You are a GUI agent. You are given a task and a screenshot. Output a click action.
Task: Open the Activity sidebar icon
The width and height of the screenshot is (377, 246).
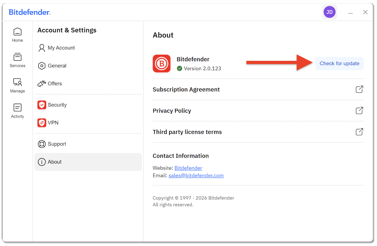18,108
